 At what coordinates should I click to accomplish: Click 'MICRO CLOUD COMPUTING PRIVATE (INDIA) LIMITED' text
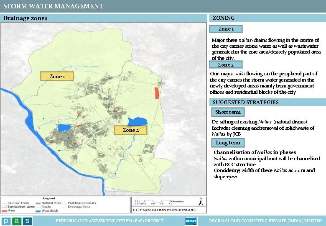(x=265, y=221)
